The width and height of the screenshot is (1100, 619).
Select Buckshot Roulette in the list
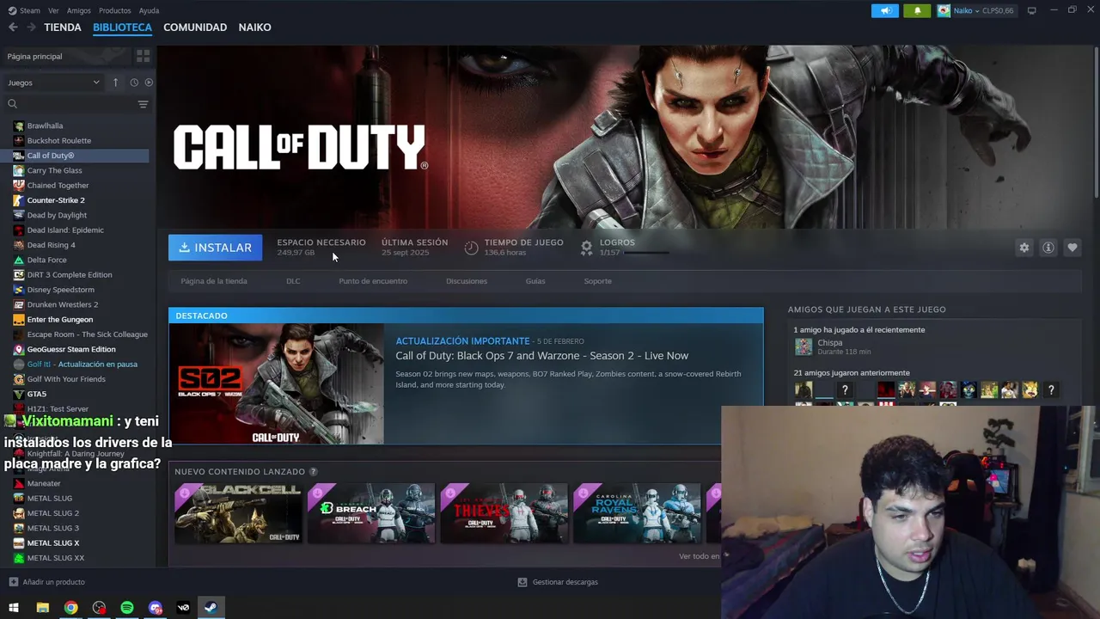click(58, 140)
